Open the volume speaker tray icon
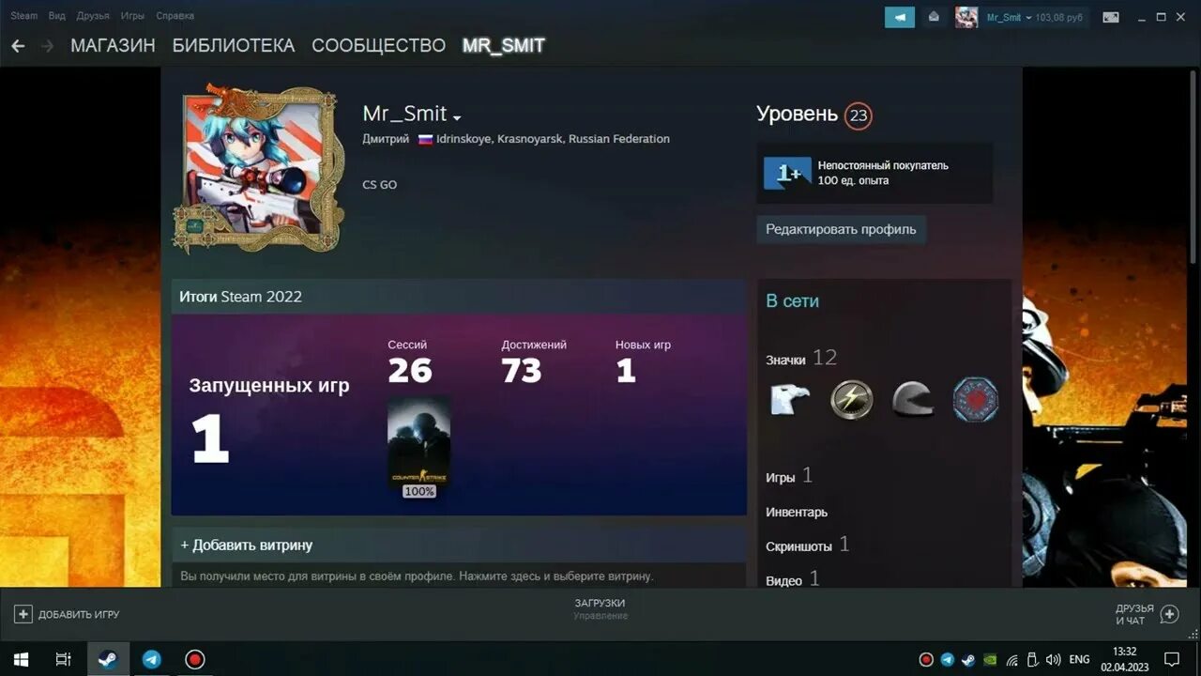 click(x=1053, y=659)
